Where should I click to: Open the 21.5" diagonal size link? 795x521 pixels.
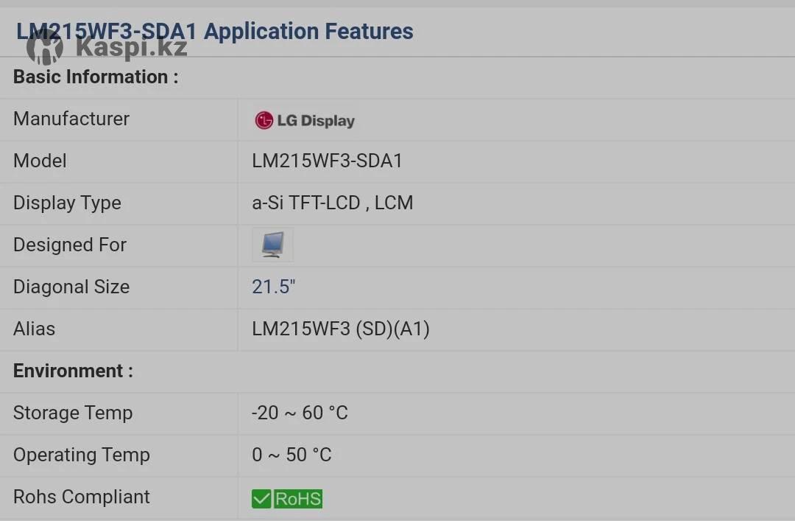pos(273,287)
